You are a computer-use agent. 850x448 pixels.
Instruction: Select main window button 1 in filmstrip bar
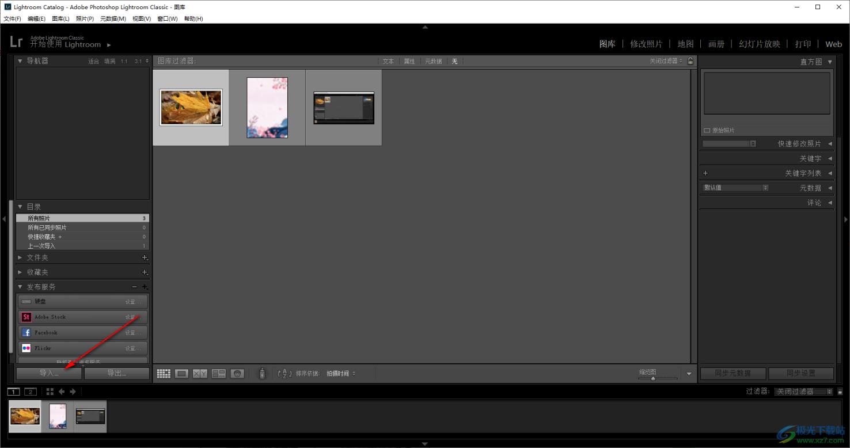(13, 392)
